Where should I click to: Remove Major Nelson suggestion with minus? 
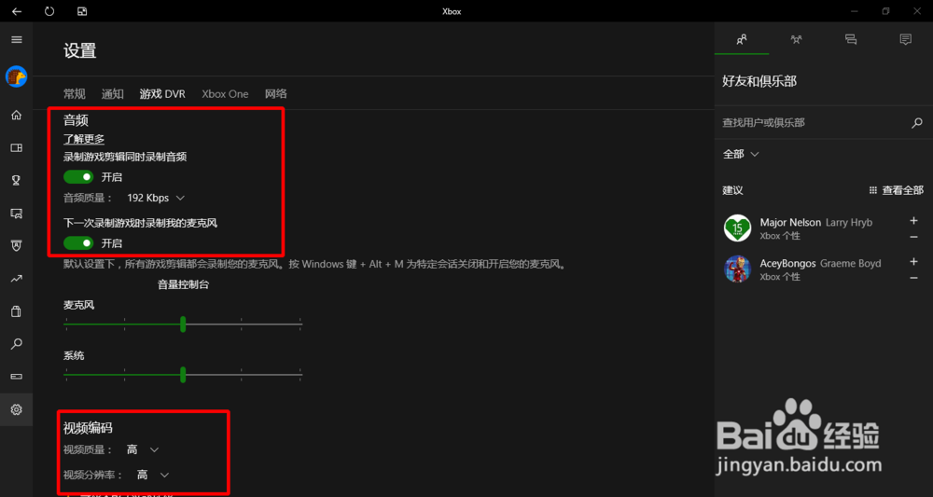coord(914,237)
